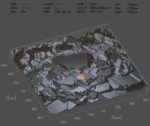
Task: Click the -60.0 tick on Y axis
Action: click(4, 65)
